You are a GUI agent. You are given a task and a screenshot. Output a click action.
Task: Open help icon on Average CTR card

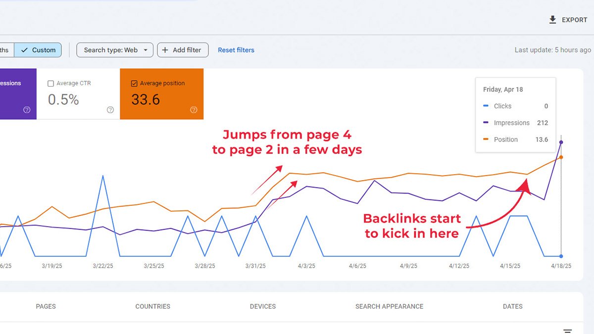tap(110, 110)
